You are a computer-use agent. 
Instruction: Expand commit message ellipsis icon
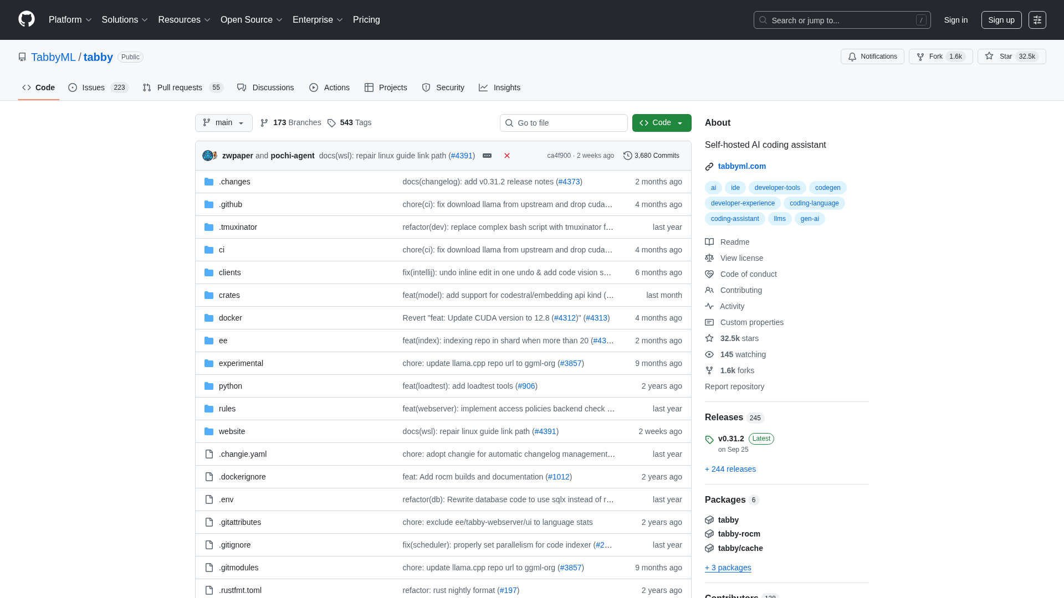pos(487,156)
